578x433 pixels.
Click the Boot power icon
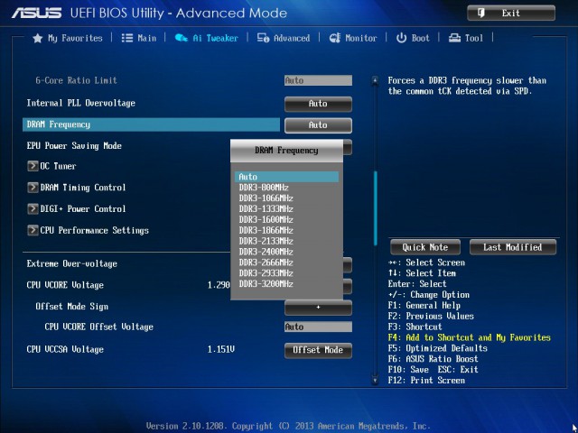click(401, 38)
